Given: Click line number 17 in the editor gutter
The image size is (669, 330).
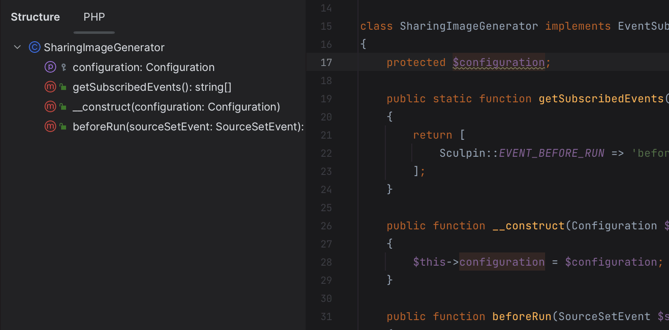Looking at the screenshot, I should 326,62.
